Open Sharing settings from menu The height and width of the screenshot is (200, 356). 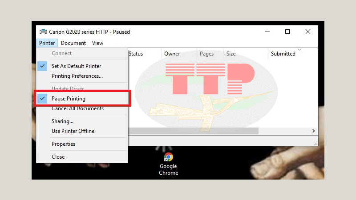click(62, 121)
